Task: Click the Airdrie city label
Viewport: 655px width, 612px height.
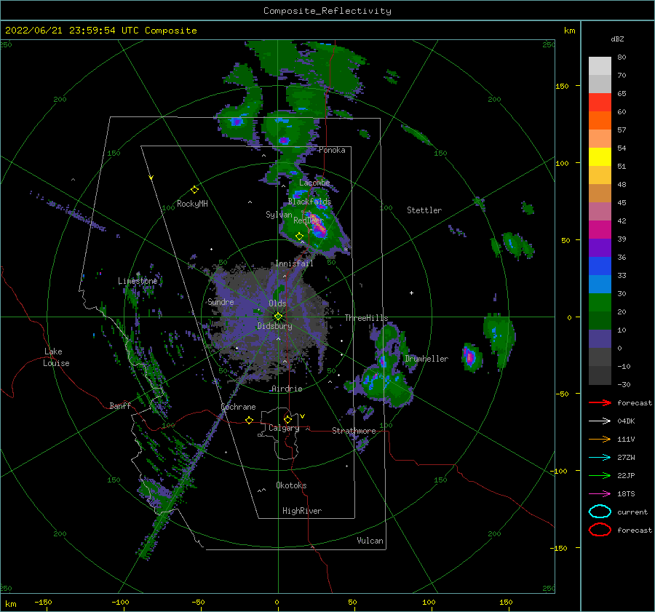Action: pyautogui.click(x=287, y=389)
